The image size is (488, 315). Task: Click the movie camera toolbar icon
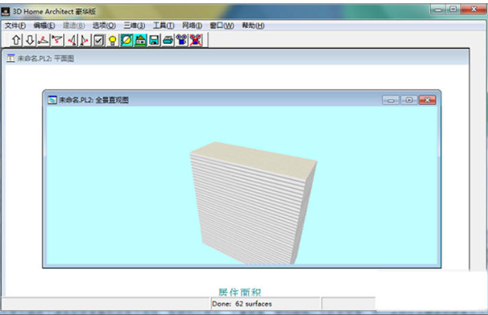click(182, 40)
